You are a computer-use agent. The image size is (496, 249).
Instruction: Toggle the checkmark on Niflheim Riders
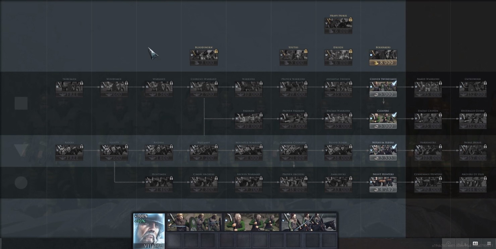point(394,146)
